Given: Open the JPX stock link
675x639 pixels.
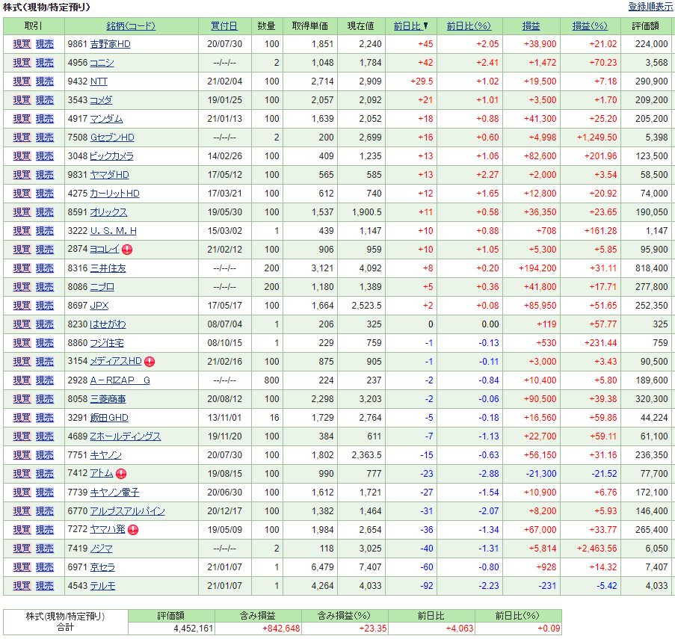Looking at the screenshot, I should 99,306.
